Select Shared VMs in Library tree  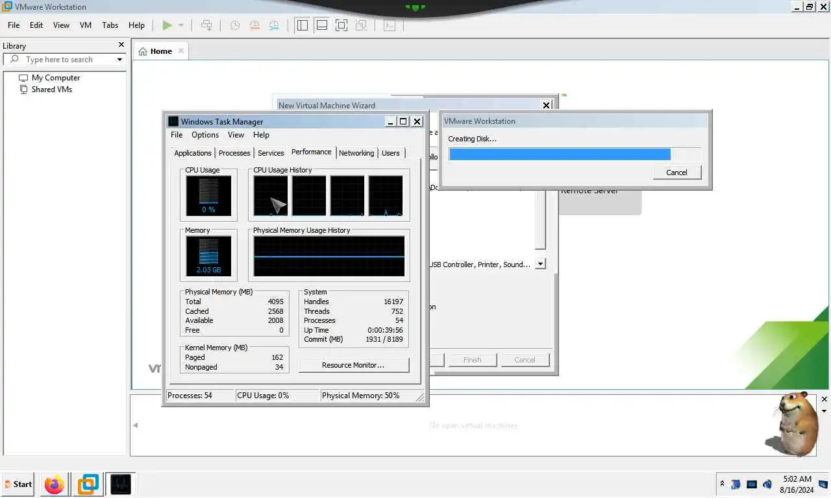[52, 89]
